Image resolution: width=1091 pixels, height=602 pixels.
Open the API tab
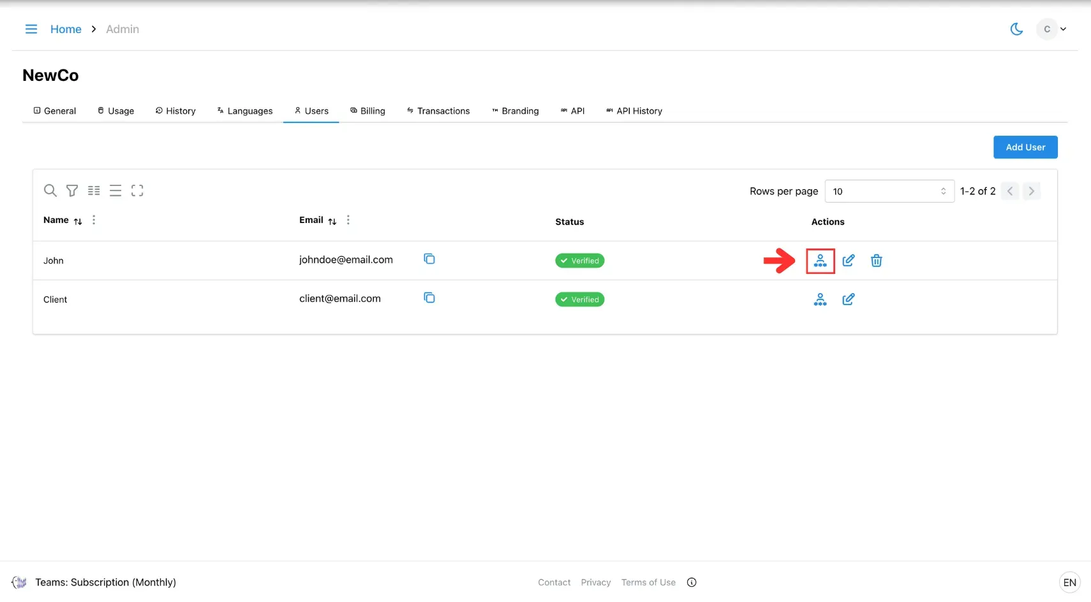572,111
